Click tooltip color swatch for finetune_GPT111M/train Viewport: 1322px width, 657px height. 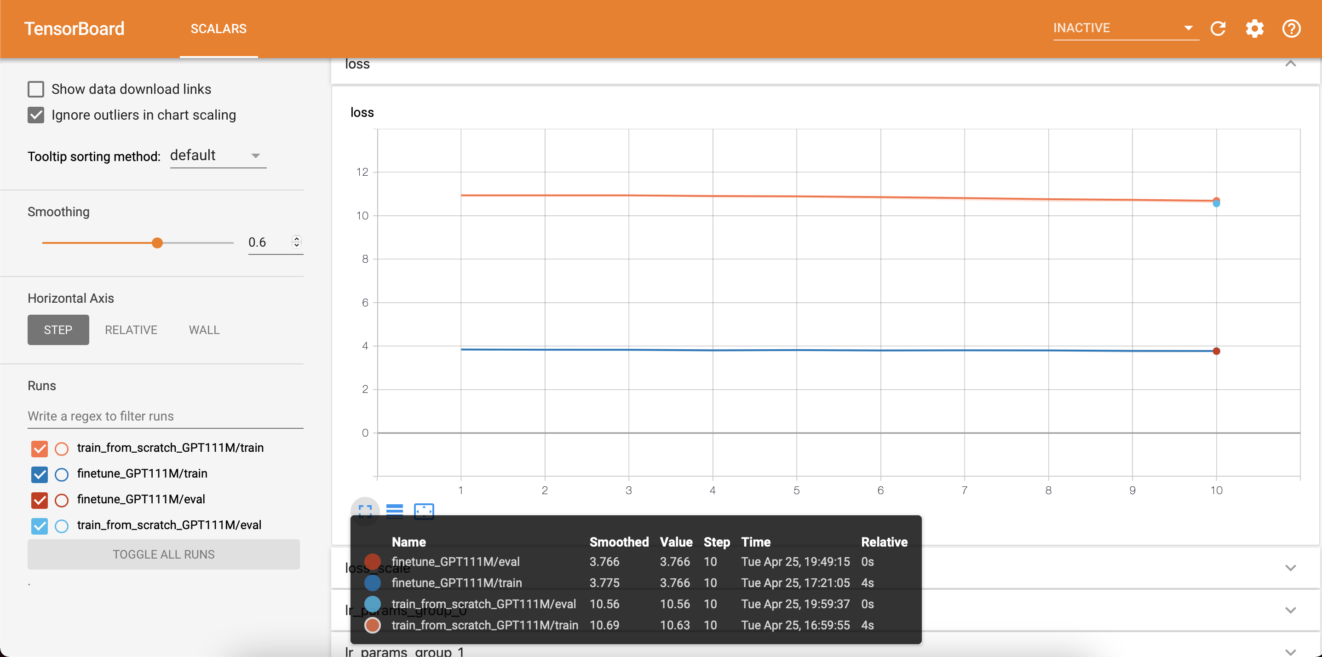(x=373, y=583)
